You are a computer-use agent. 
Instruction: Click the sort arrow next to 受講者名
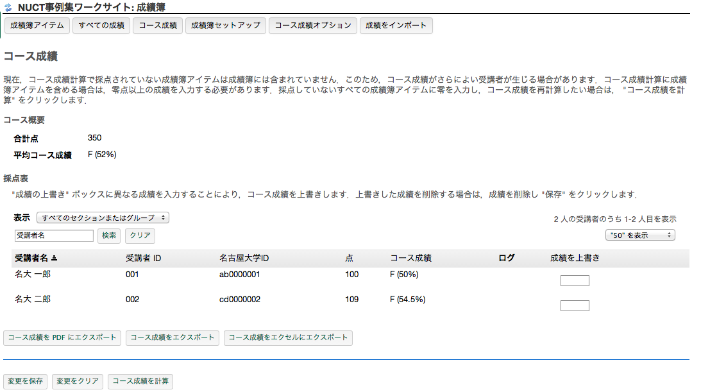[55, 259]
